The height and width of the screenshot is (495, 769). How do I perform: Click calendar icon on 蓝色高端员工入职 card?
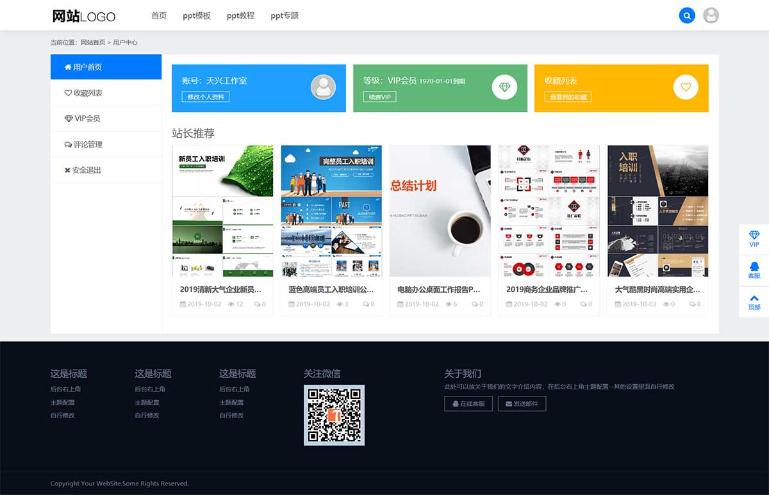click(292, 304)
